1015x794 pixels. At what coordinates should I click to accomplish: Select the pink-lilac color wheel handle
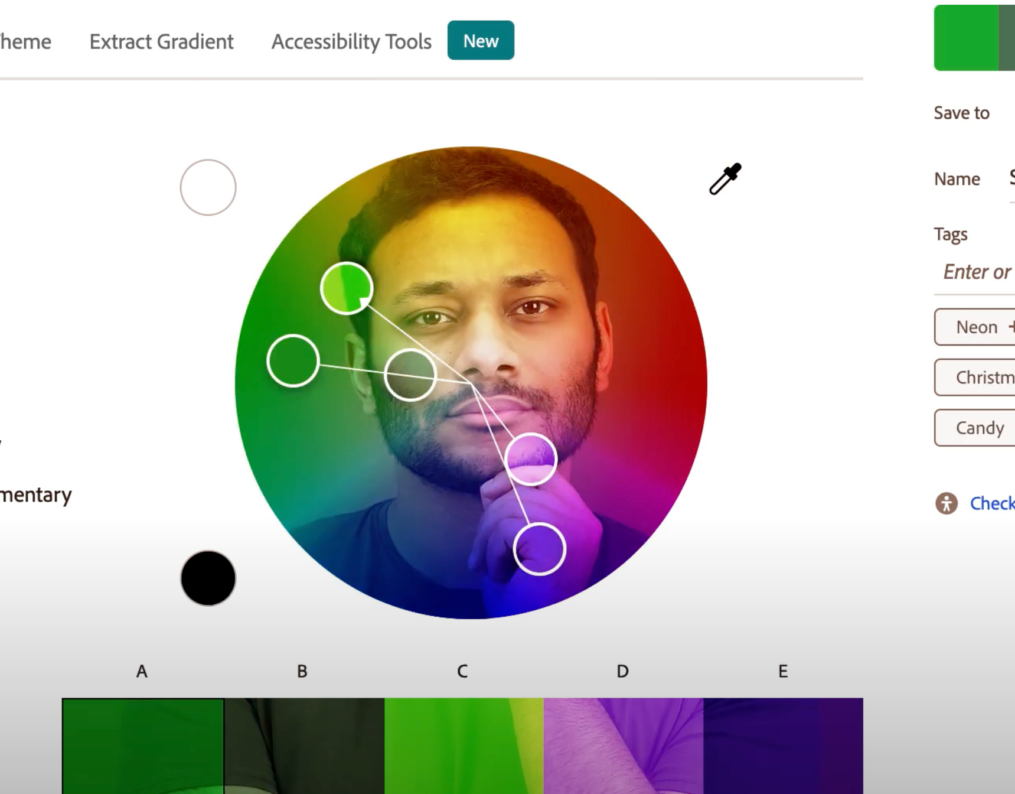click(531, 459)
